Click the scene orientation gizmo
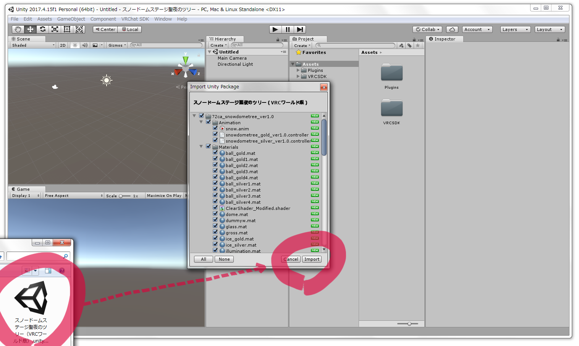This screenshot has width=579, height=346. [x=186, y=68]
